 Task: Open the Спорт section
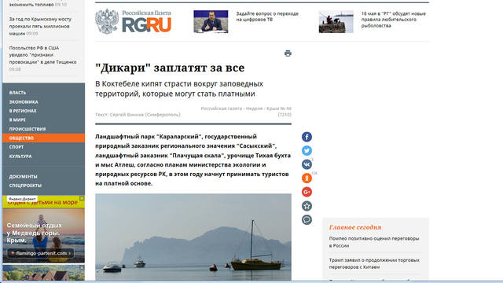(x=17, y=147)
